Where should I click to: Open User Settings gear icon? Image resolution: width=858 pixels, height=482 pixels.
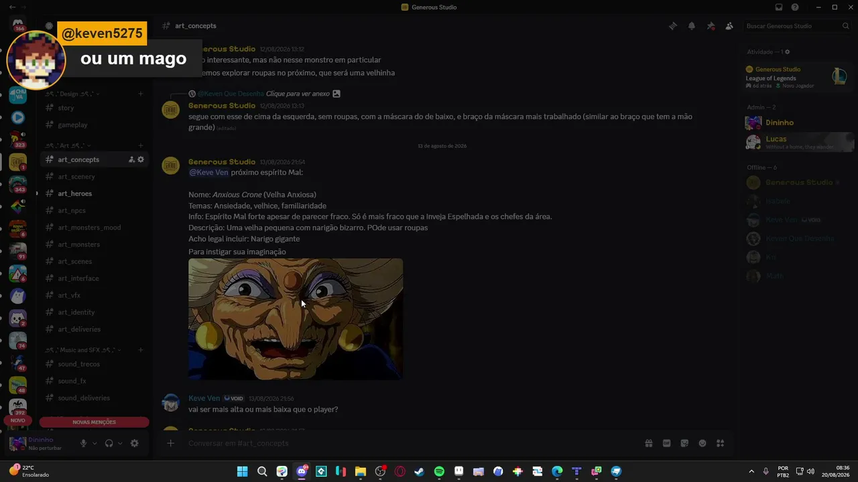pos(135,443)
